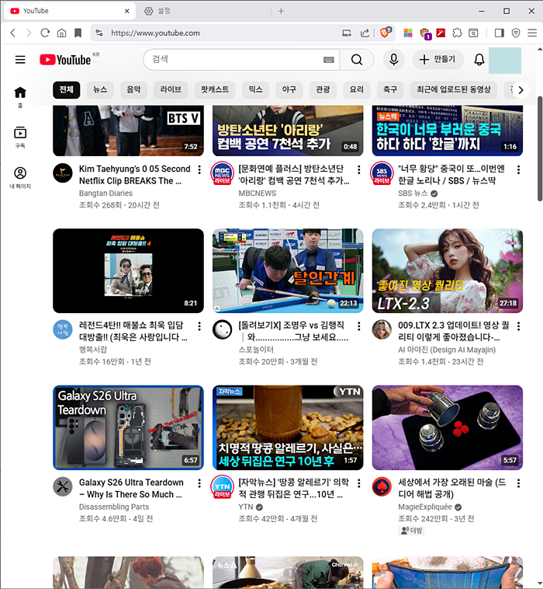Open the browser extensions puzzle icon

tap(457, 33)
